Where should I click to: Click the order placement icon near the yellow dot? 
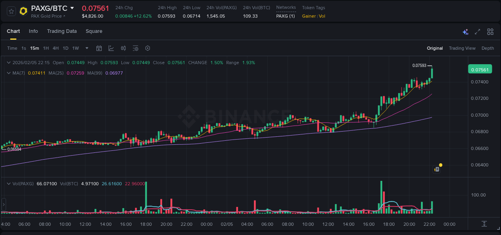pos(437,169)
